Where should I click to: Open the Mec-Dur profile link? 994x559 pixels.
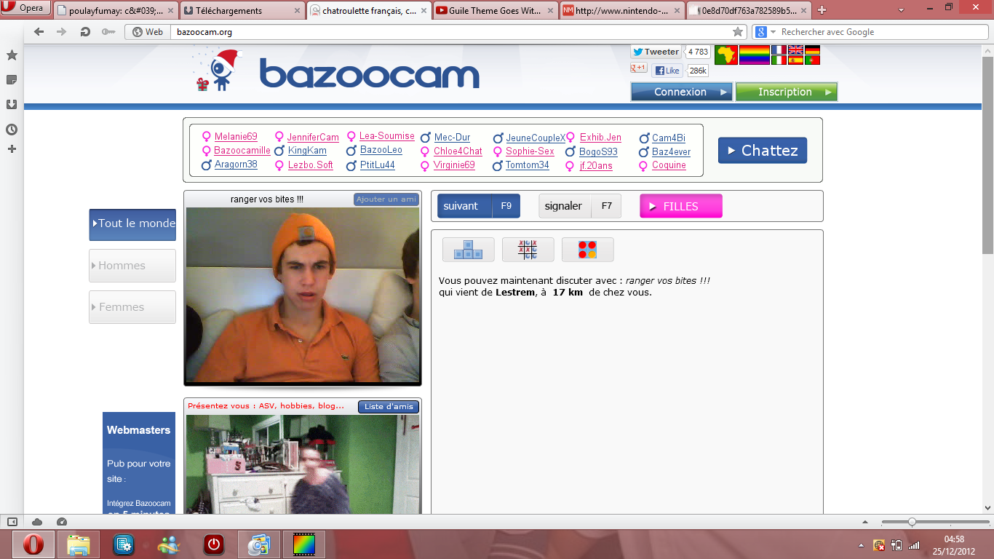click(453, 138)
